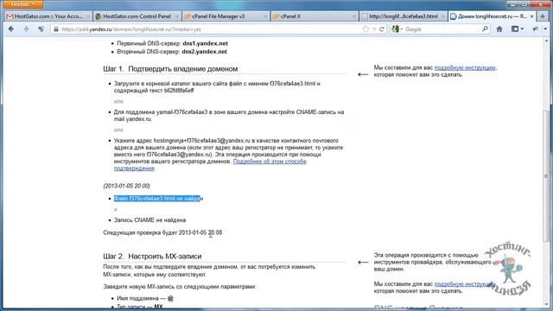
Task: Close the cPanel X tab
Action: pyautogui.click(x=353, y=16)
